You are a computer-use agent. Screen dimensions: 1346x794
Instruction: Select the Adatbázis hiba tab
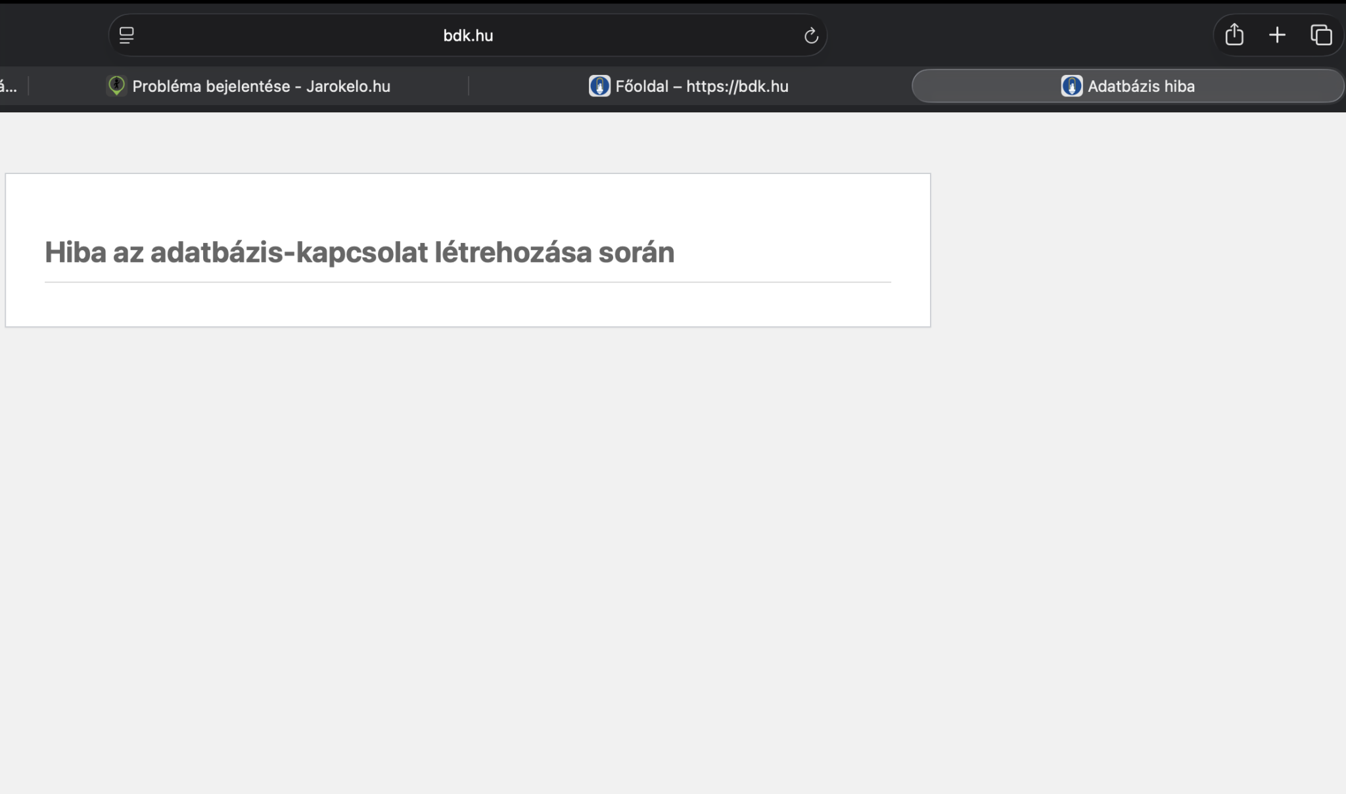(1141, 86)
